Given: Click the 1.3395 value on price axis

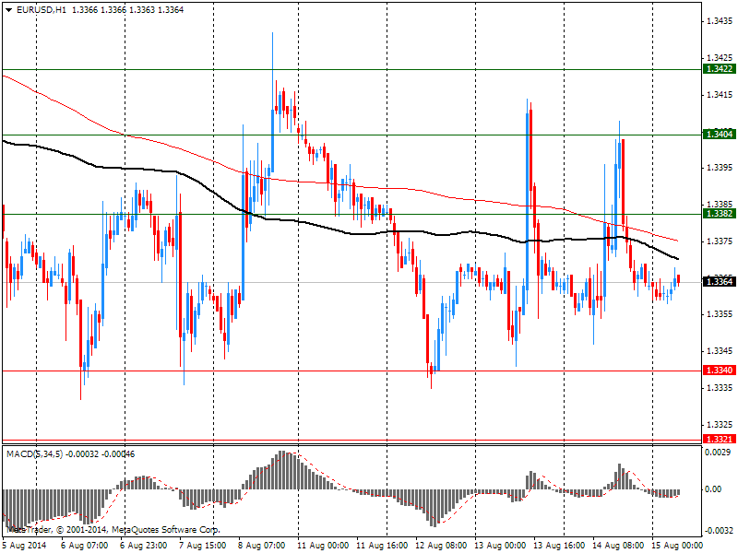Looking at the screenshot, I should coord(718,168).
